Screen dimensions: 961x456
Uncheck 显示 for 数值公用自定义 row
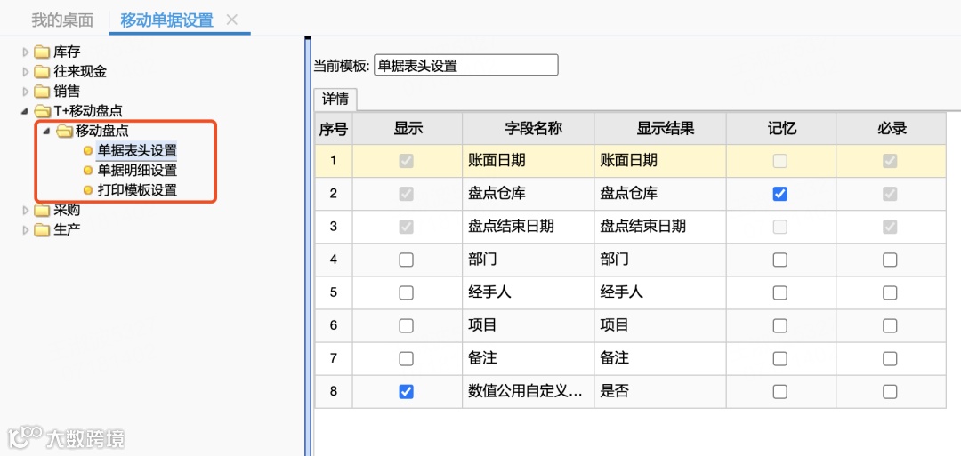point(407,392)
